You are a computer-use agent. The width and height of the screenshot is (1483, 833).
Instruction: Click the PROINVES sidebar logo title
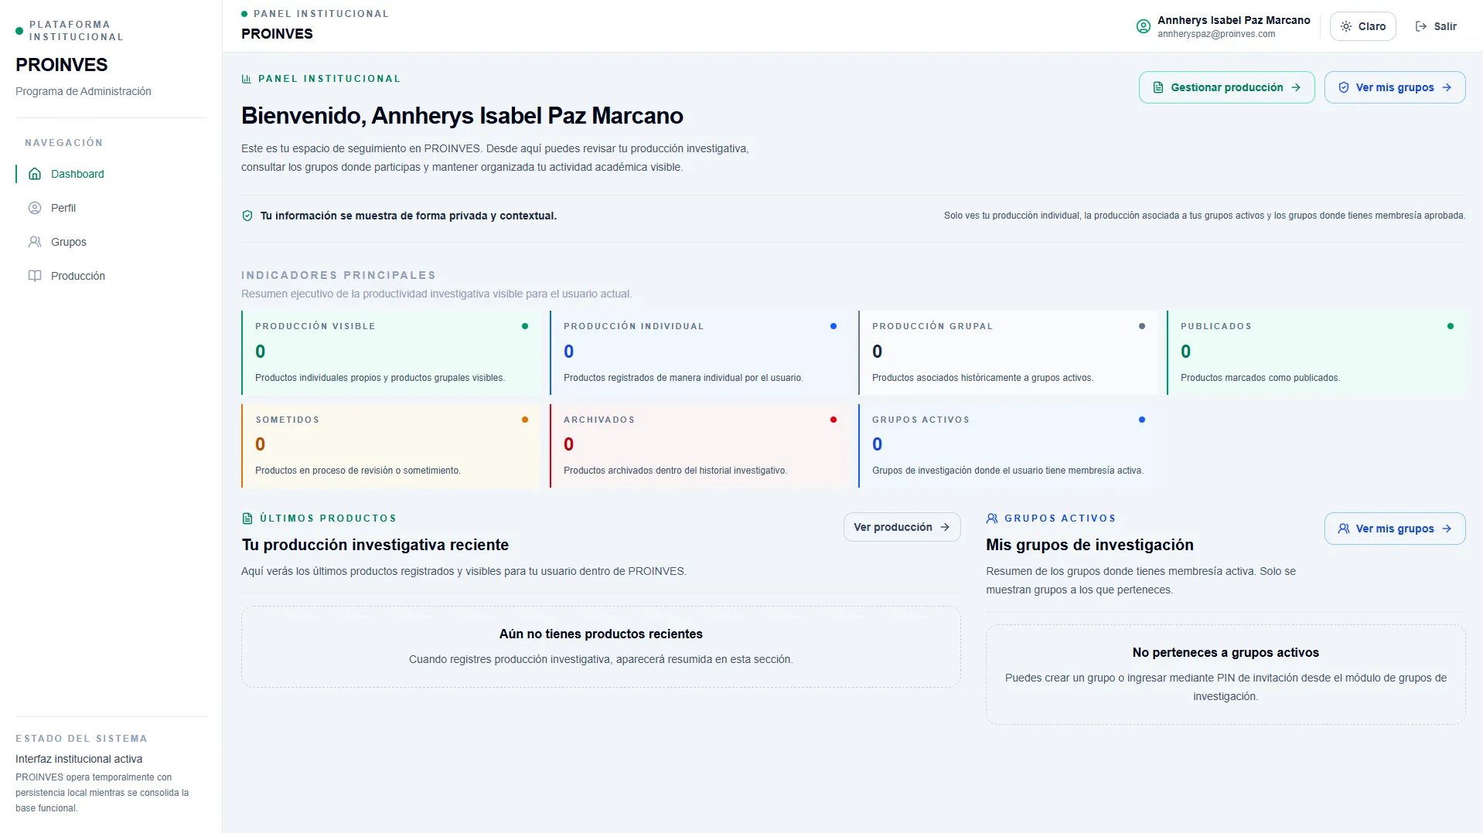[62, 65]
